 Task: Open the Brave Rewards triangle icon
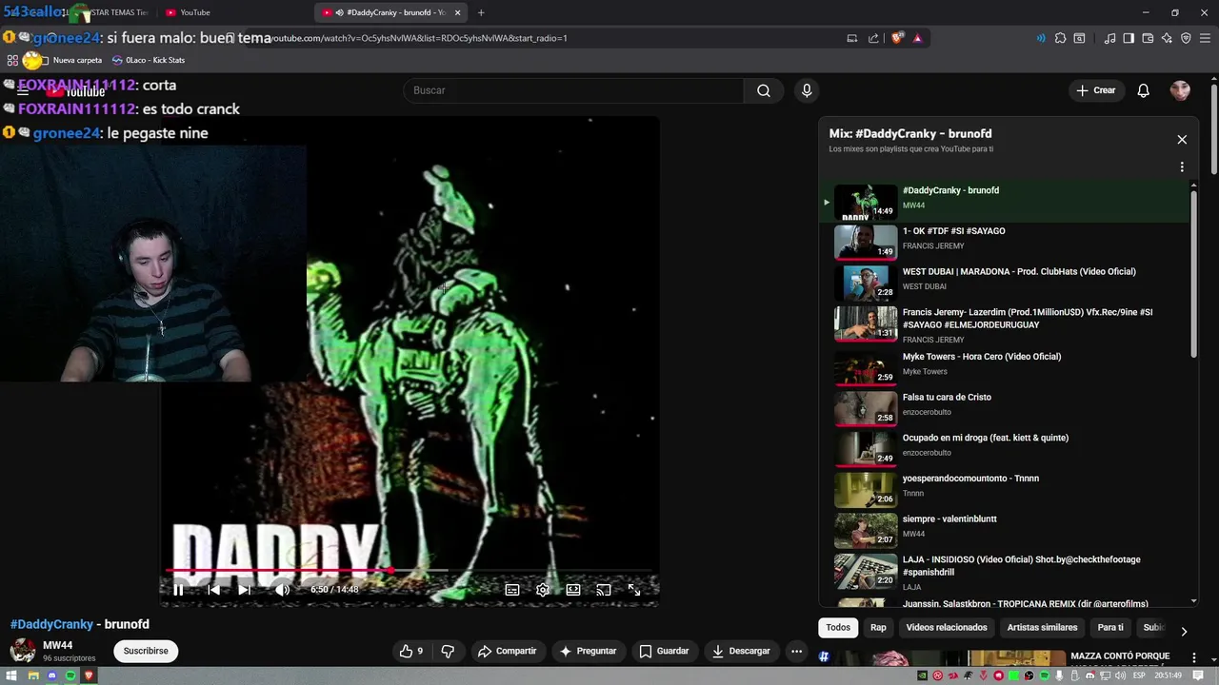[x=917, y=38]
